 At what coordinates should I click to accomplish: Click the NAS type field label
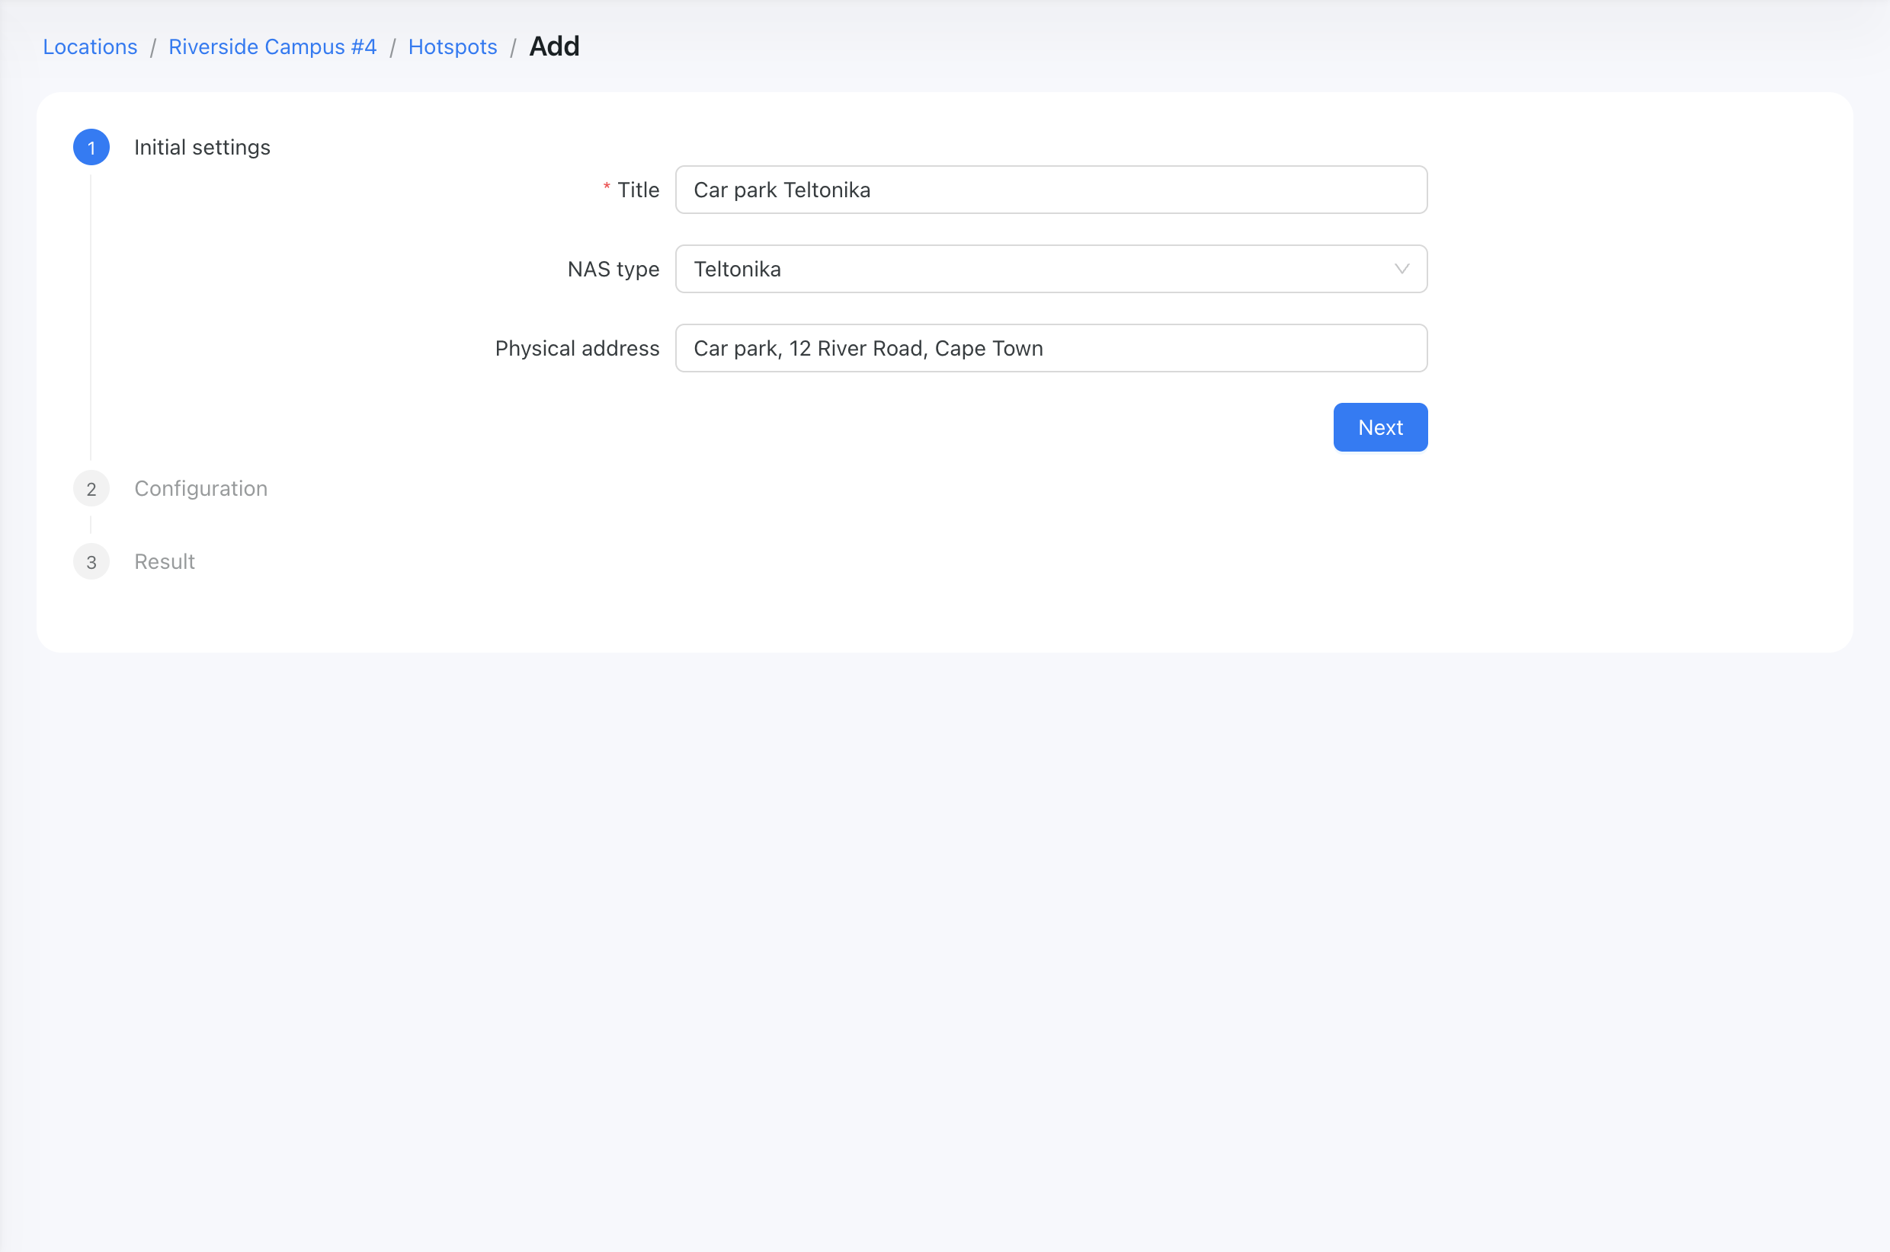(x=613, y=269)
